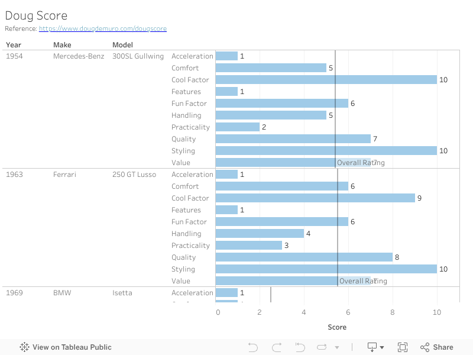Click the 300SL Gullwing Handling bar

pyautogui.click(x=271, y=115)
